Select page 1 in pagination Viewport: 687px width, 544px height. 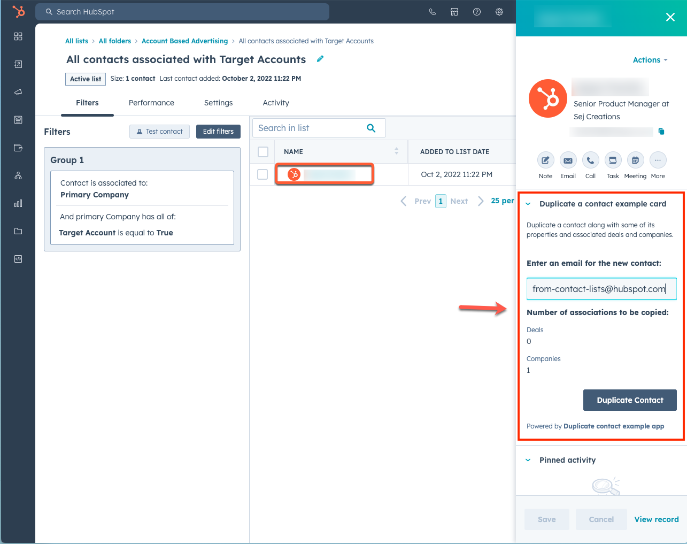441,201
